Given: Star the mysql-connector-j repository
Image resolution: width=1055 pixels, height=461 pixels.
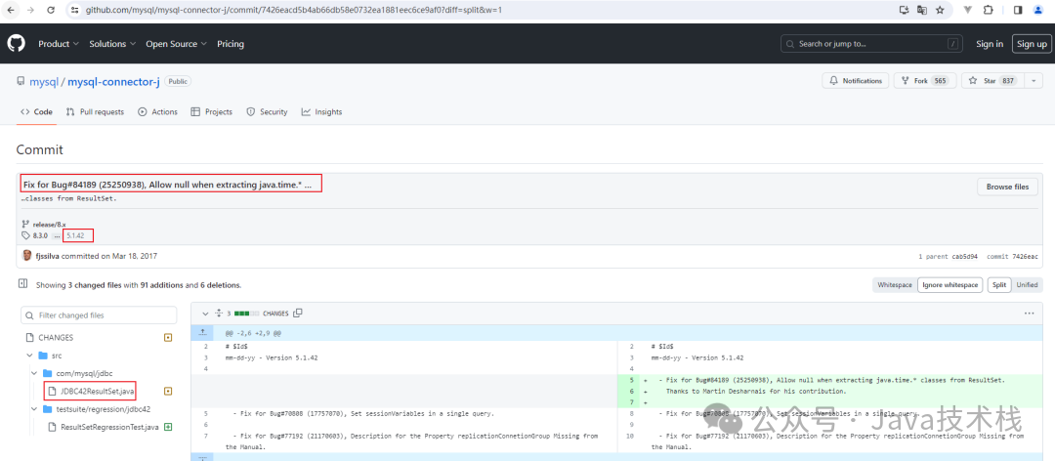Looking at the screenshot, I should pyautogui.click(x=992, y=81).
